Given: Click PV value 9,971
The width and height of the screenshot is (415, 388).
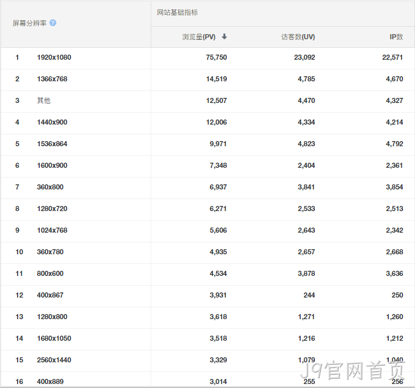Looking at the screenshot, I should (218, 144).
